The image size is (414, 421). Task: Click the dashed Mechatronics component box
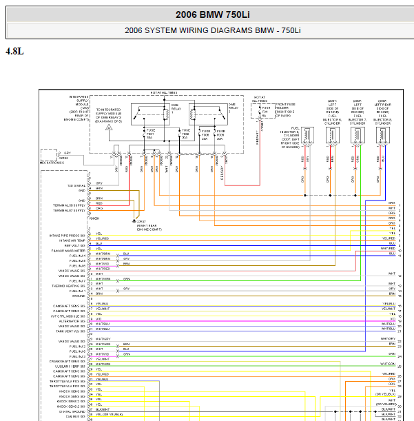point(49,155)
